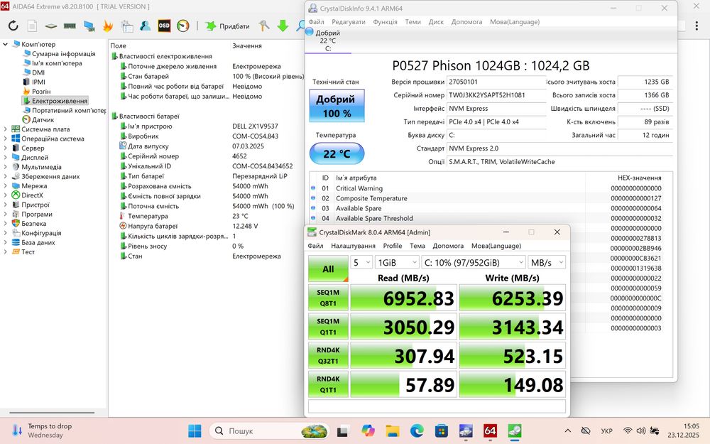Open Microsoft Store from the taskbar
The image size is (710, 444).
(442, 431)
